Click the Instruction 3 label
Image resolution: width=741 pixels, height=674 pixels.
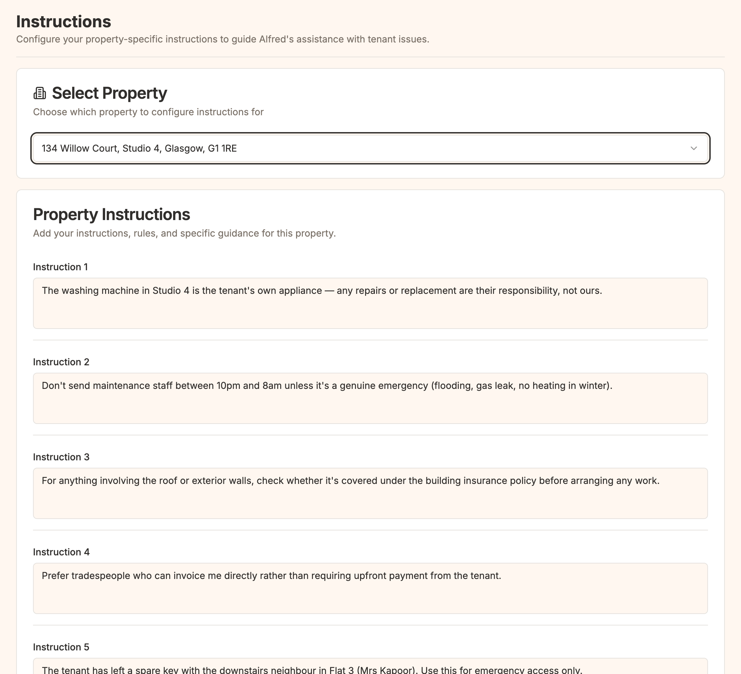point(61,457)
